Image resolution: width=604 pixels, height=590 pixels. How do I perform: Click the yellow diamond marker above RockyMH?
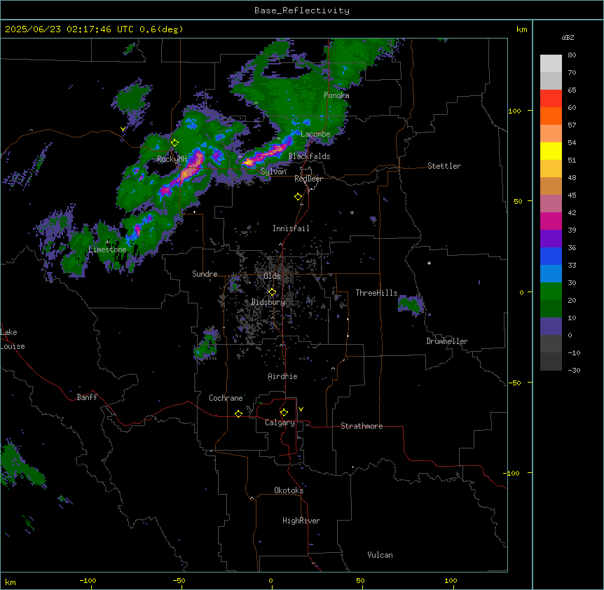[174, 143]
